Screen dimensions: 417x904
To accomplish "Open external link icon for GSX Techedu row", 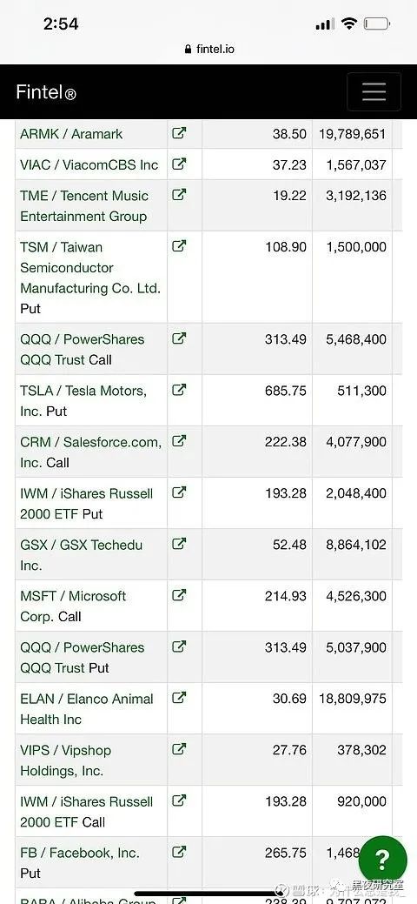I will click(179, 544).
